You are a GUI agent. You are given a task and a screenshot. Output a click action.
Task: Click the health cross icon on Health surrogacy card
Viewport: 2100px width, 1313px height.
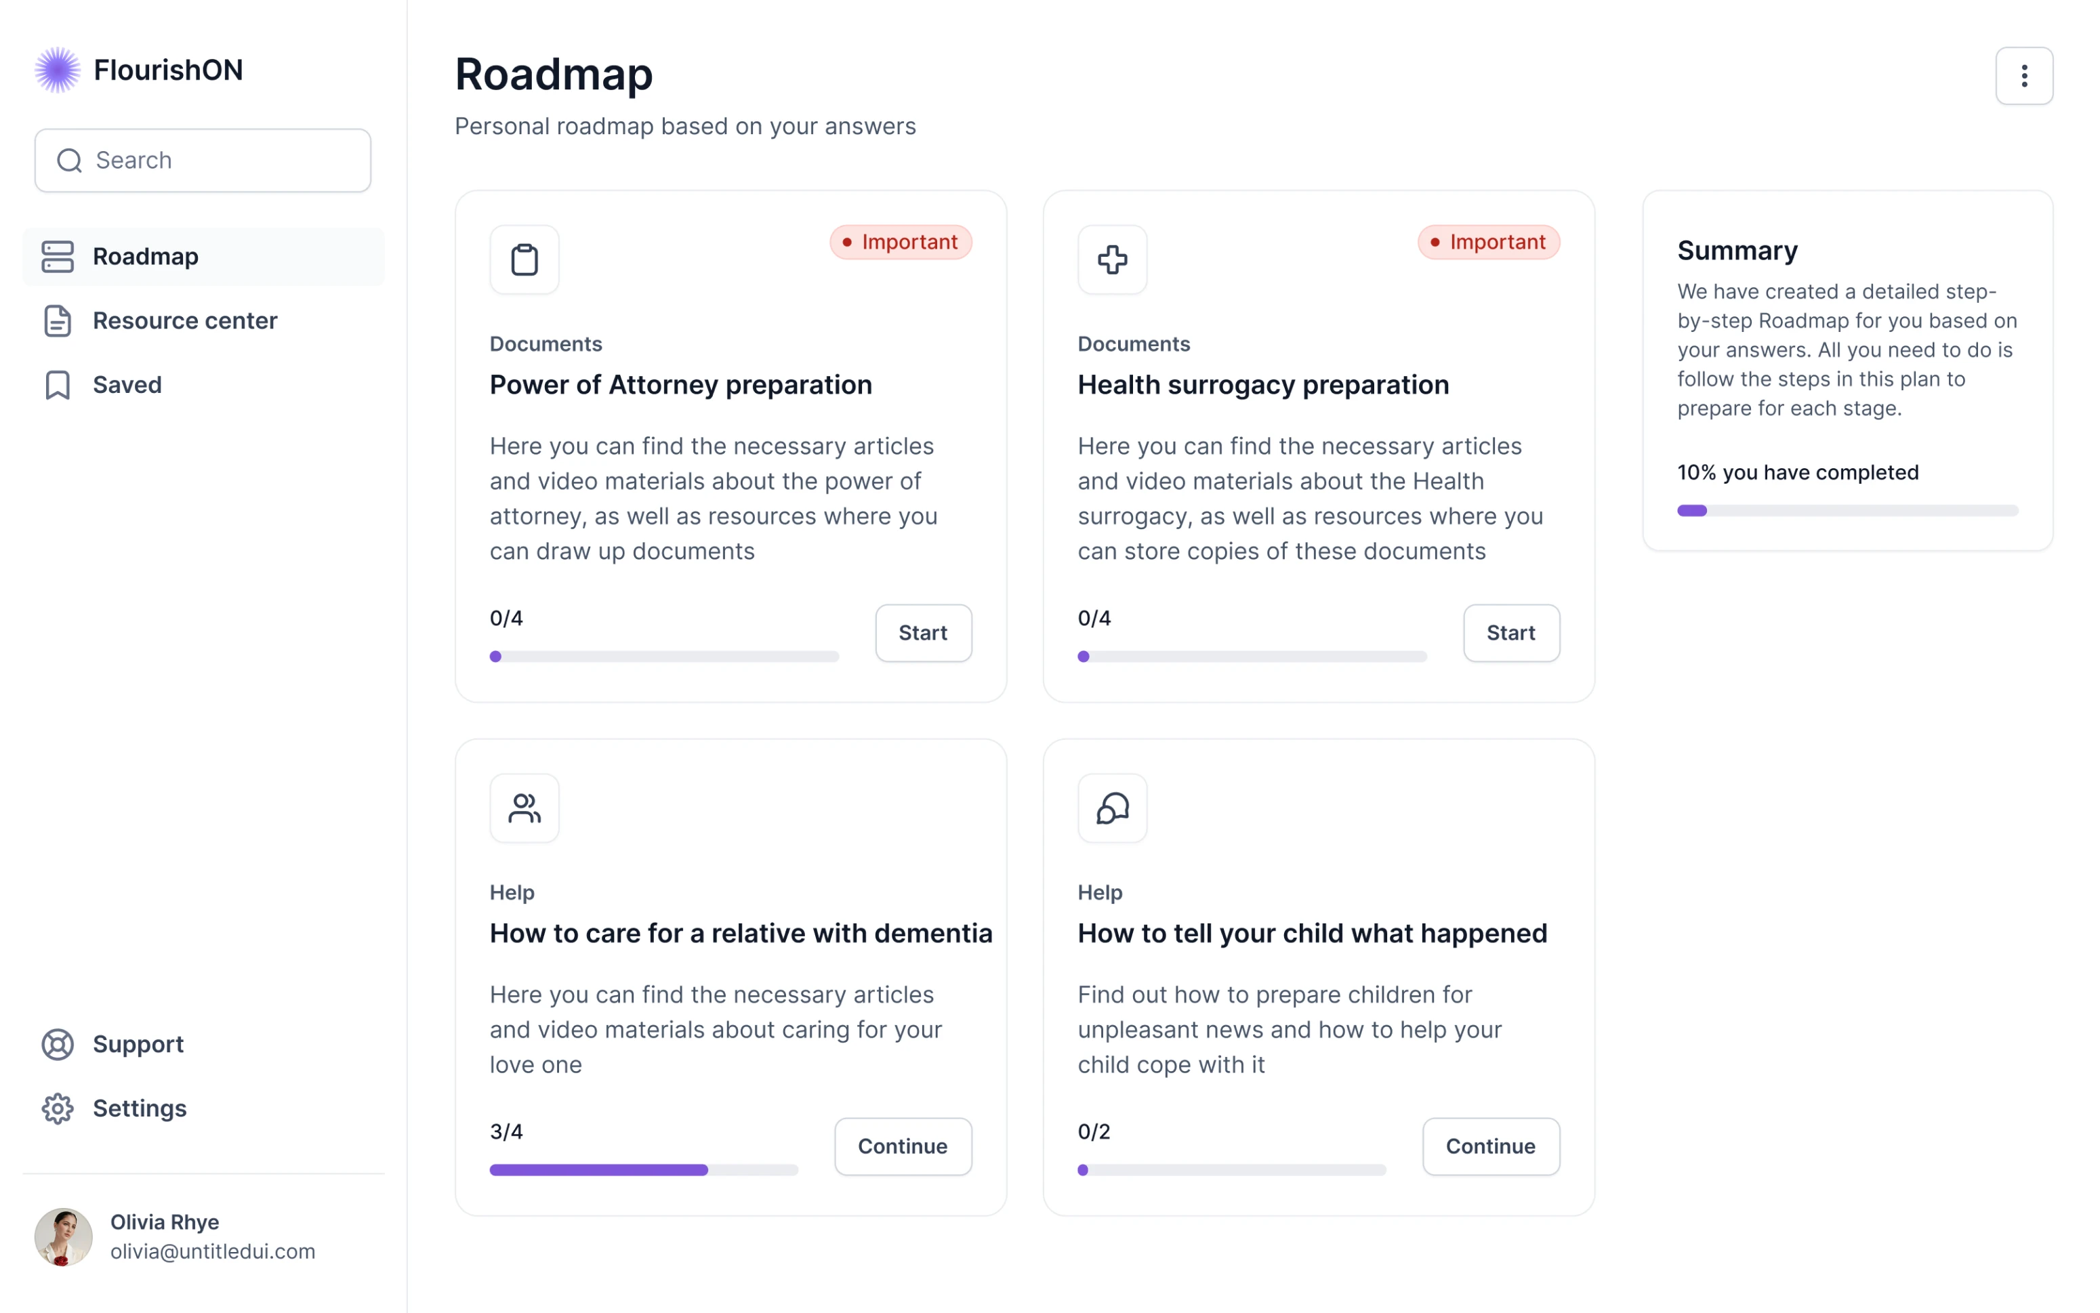pyautogui.click(x=1111, y=259)
